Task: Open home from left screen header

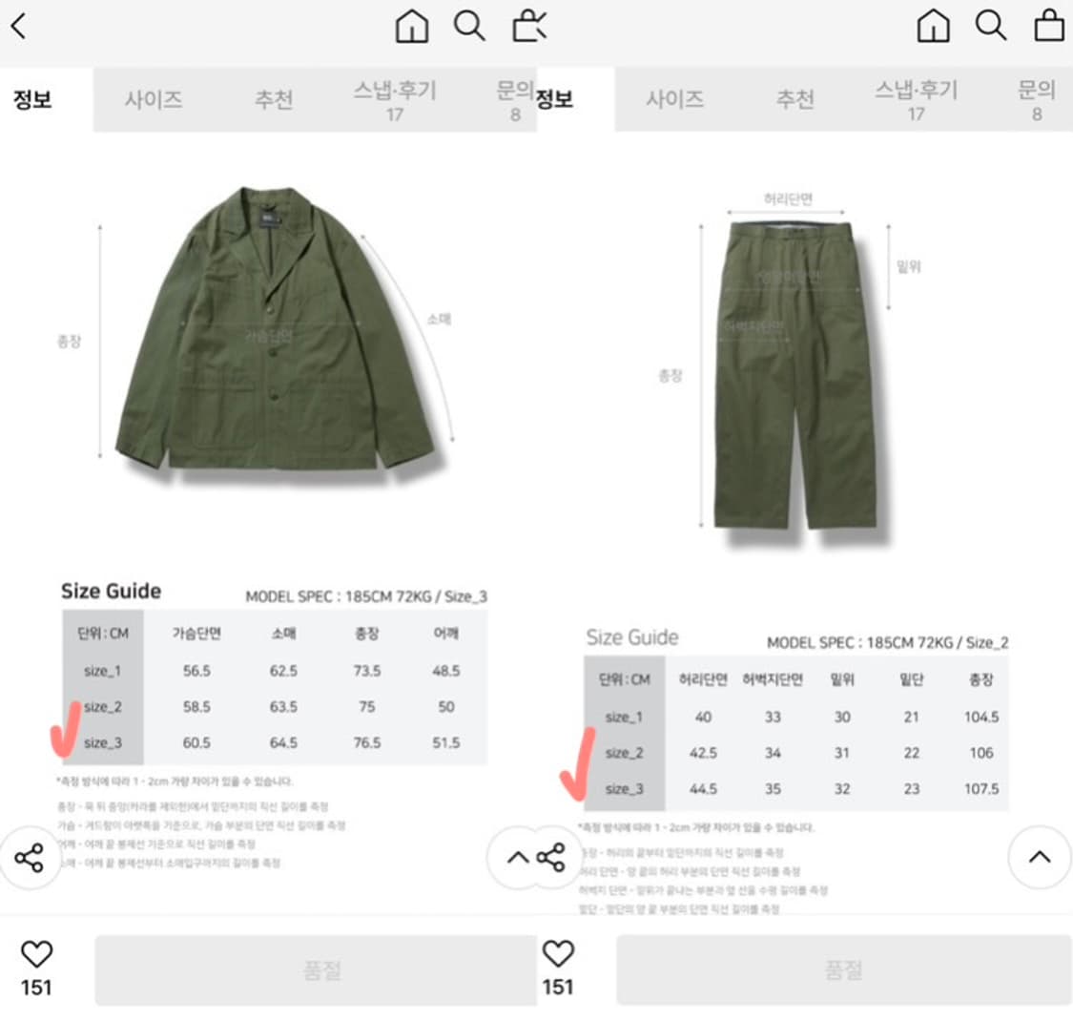Action: click(x=412, y=26)
